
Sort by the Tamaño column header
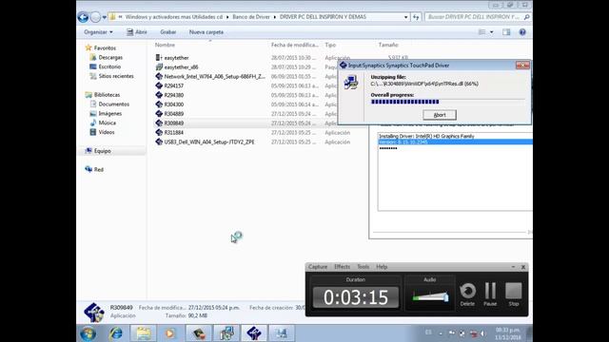388,45
